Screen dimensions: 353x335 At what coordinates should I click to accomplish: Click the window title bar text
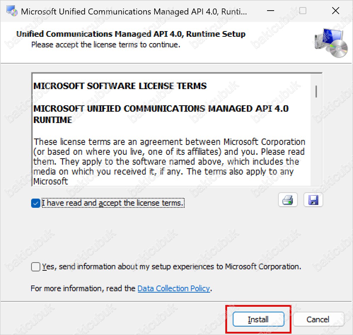(134, 11)
